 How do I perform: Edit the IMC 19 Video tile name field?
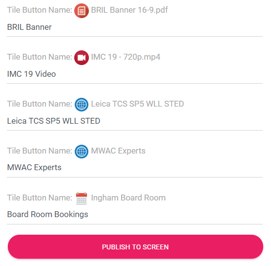(135, 74)
